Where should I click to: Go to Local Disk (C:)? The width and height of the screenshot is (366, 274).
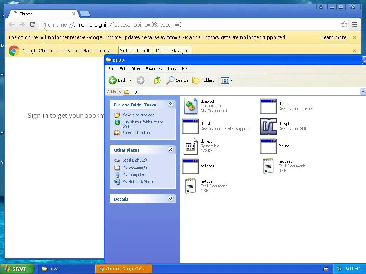(x=134, y=160)
